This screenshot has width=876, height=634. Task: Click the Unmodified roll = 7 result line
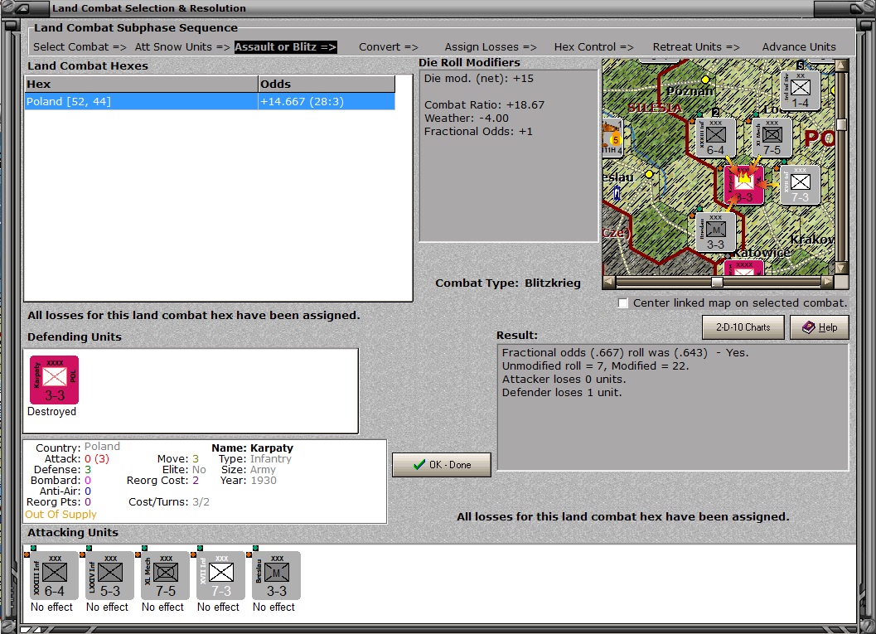595,365
